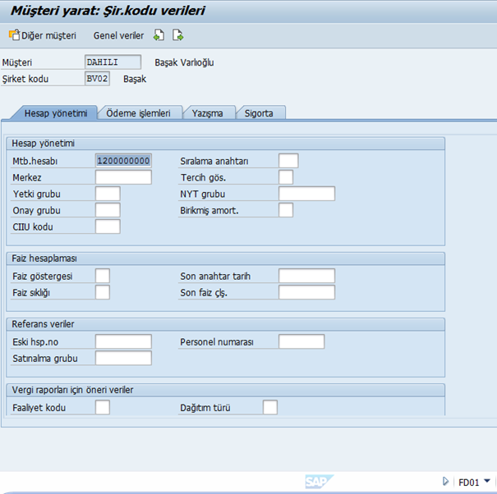This screenshot has height=494, width=497.
Task: Select the Sigorta tab
Action: pos(260,113)
